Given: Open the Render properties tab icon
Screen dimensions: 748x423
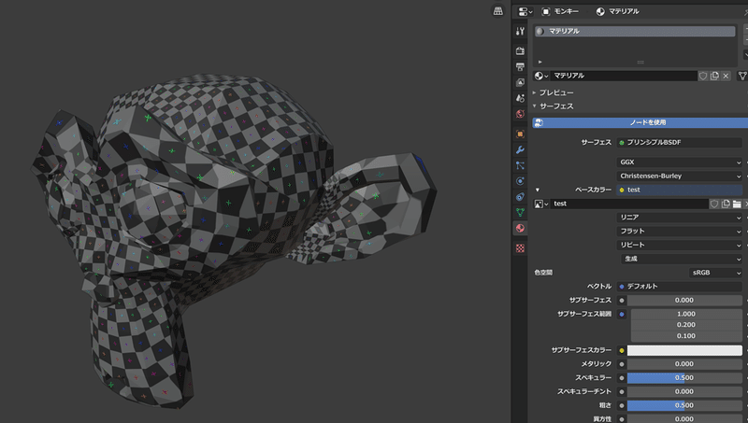Looking at the screenshot, I should pyautogui.click(x=520, y=50).
